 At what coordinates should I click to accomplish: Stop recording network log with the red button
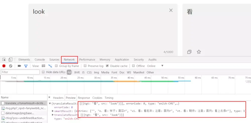pos(4,66)
